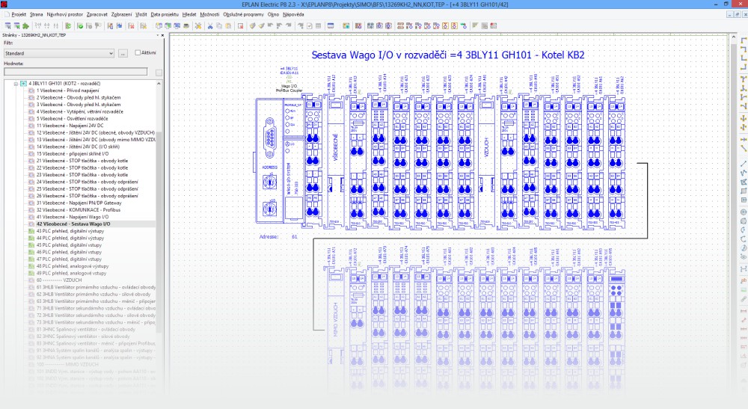Click the Hodnota input field
748x409 pixels.
pyautogui.click(x=76, y=72)
